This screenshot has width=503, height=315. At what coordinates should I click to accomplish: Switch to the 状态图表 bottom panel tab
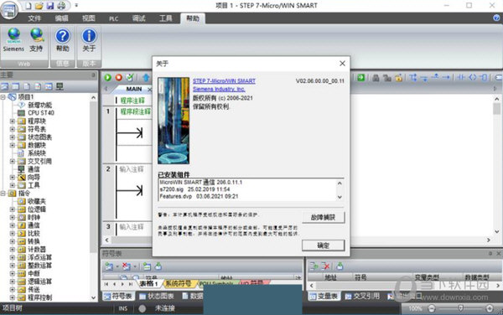pos(157,297)
